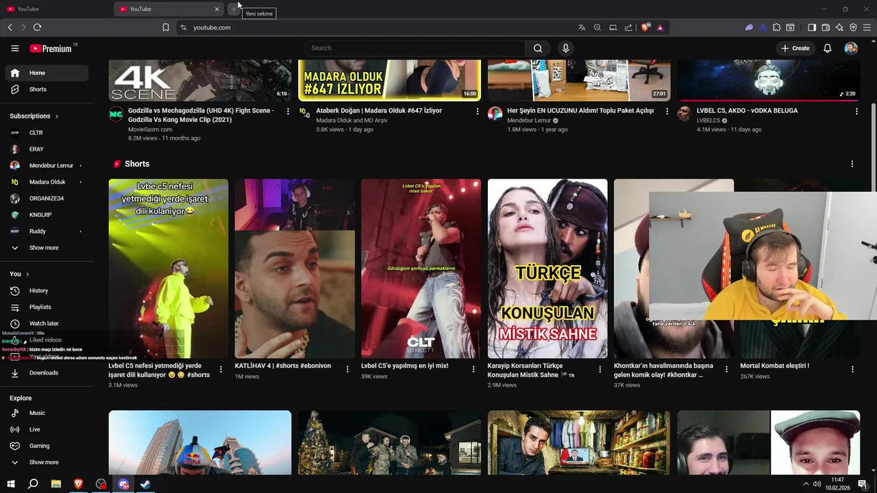Open the account avatar menu
Viewport: 877px width, 493px height.
point(851,48)
